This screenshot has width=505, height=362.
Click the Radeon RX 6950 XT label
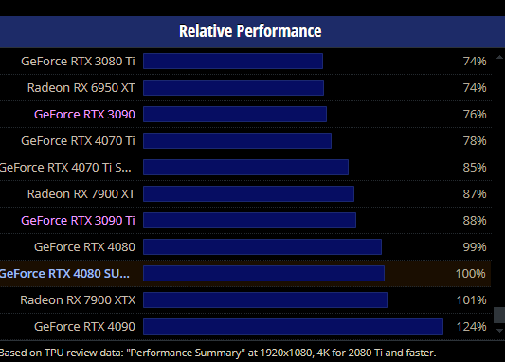pyautogui.click(x=81, y=88)
